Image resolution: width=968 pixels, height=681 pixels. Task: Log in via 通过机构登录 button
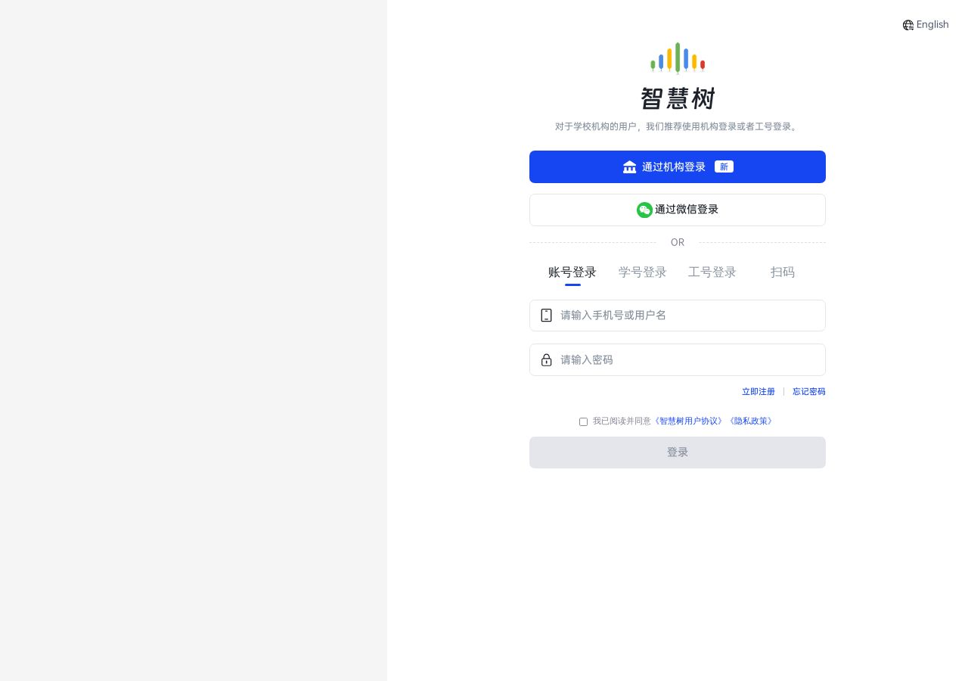point(678,166)
